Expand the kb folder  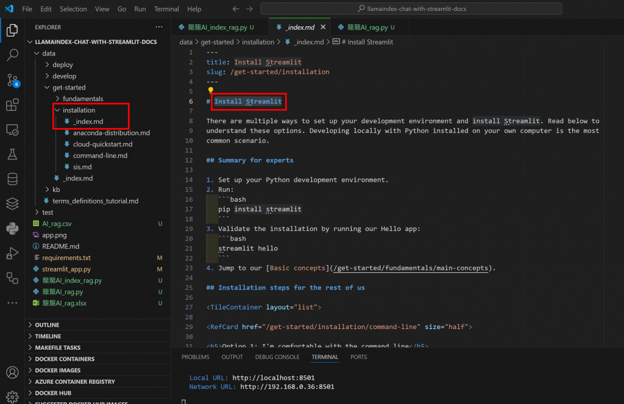click(x=97, y=190)
